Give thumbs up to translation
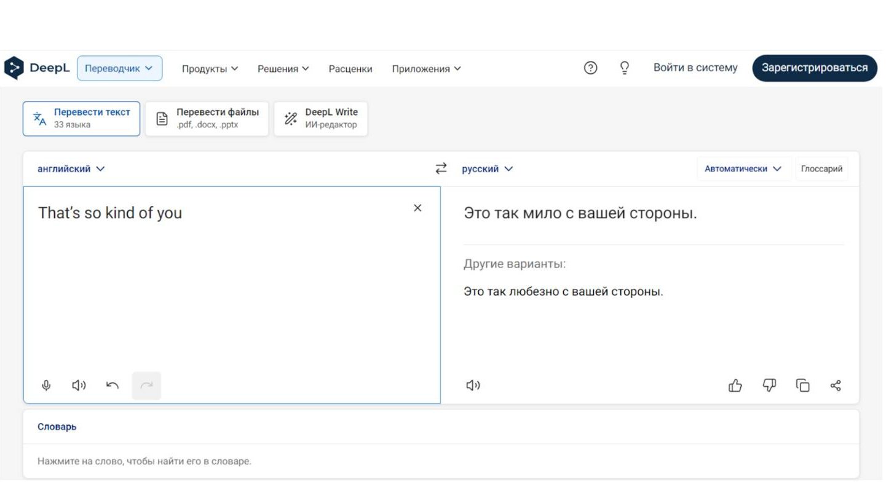The height and width of the screenshot is (503, 894). (735, 386)
